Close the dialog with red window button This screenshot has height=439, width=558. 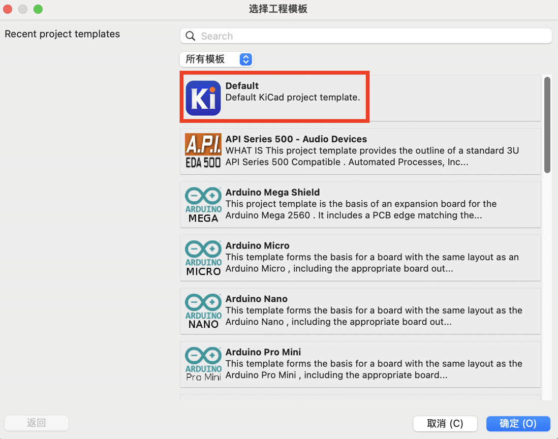[8, 9]
